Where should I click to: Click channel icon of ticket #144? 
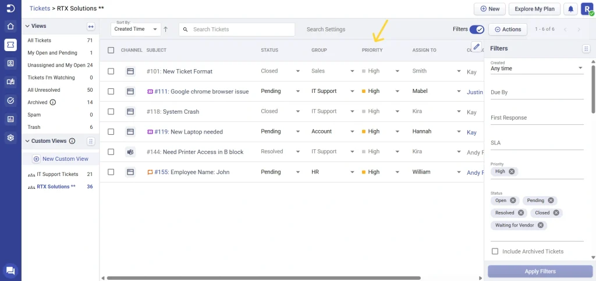point(130,152)
